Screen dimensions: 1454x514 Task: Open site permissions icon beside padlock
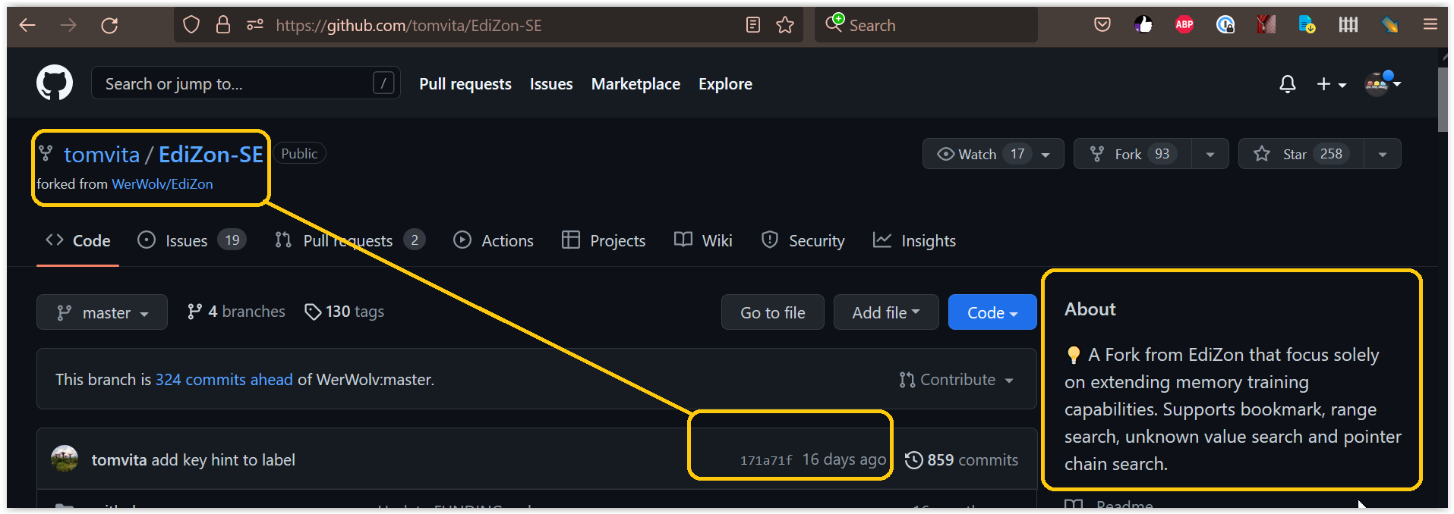pyautogui.click(x=255, y=25)
